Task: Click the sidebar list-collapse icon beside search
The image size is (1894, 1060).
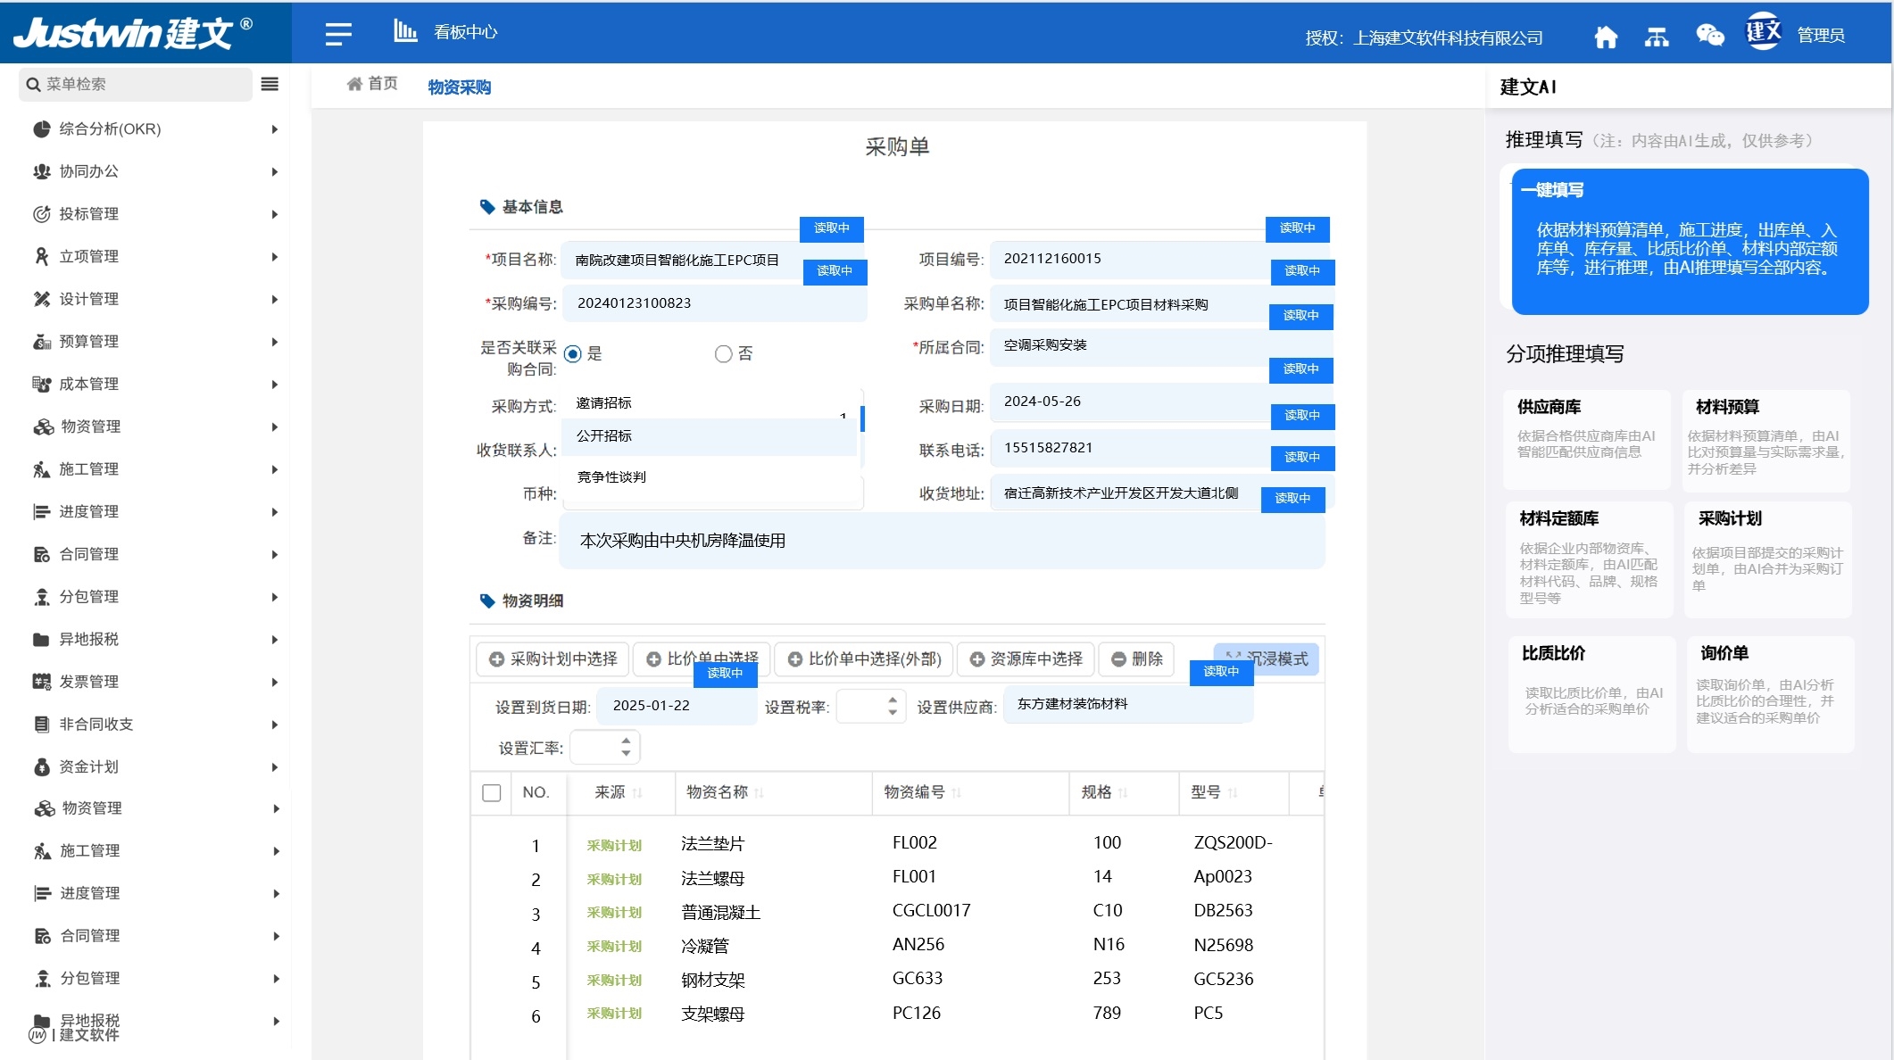Action: 270,84
